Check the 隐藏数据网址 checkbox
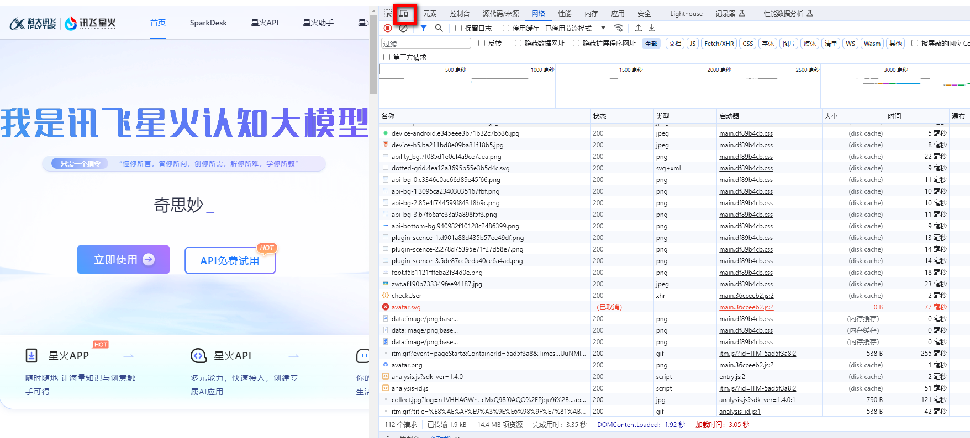Screen dimensions: 970x438 tap(518, 43)
